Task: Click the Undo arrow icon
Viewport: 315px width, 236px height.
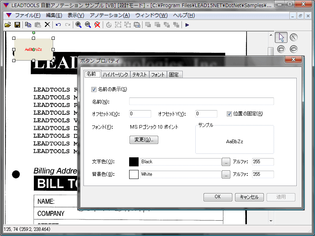Action: (x=58, y=25)
